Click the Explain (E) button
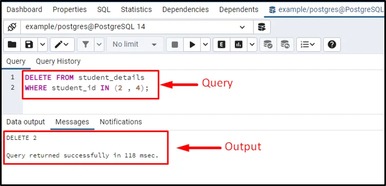The width and height of the screenshot is (386, 186). (222, 44)
